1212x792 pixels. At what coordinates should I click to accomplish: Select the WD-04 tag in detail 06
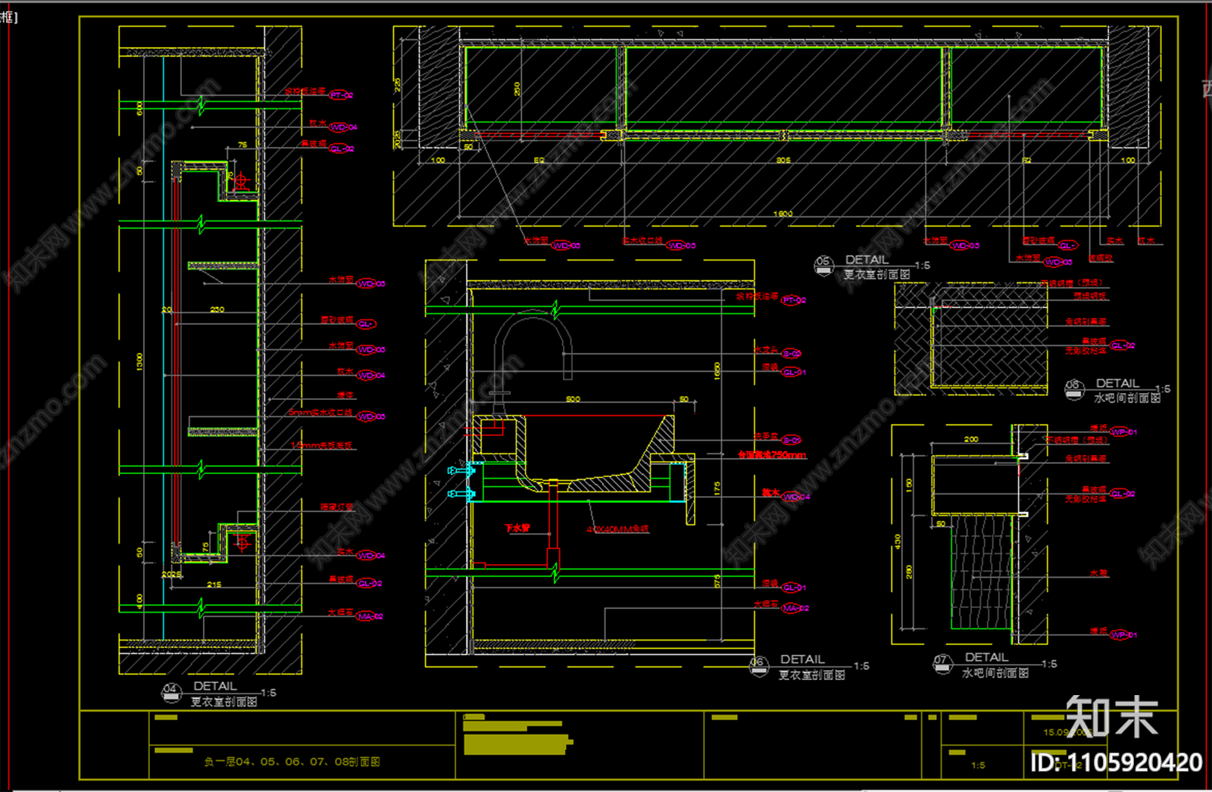pos(795,497)
